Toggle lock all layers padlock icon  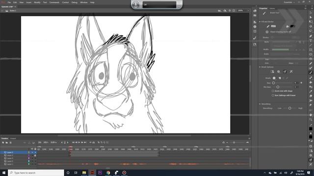35,149
